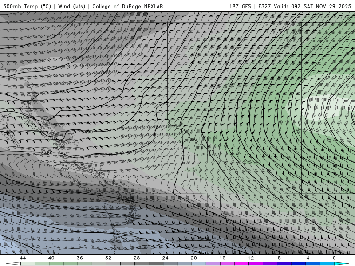Click the -40 colorbar scale label

49,258
